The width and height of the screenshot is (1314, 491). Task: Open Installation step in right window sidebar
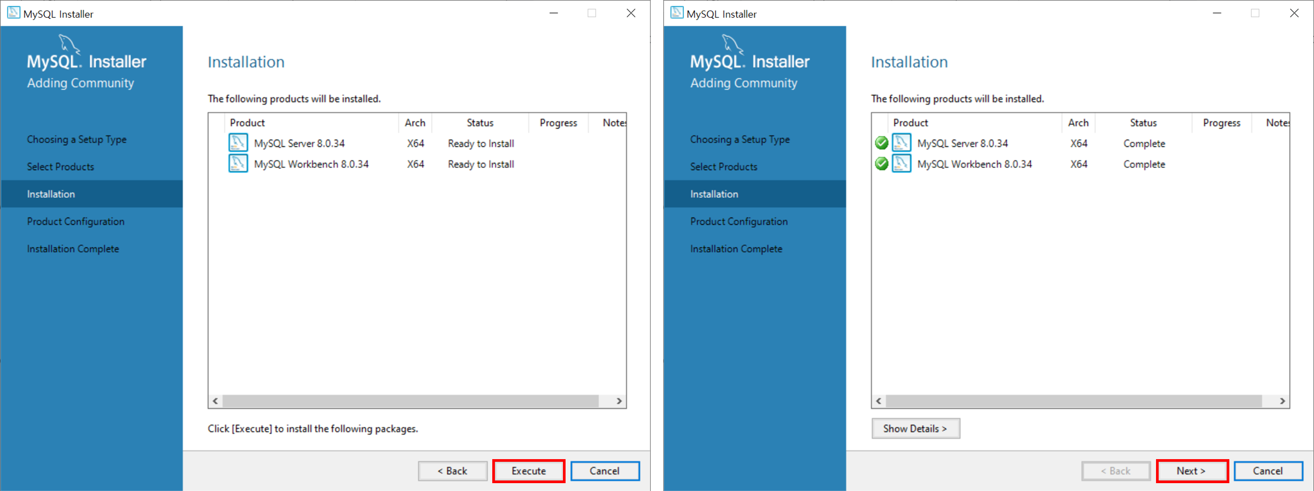[755, 194]
